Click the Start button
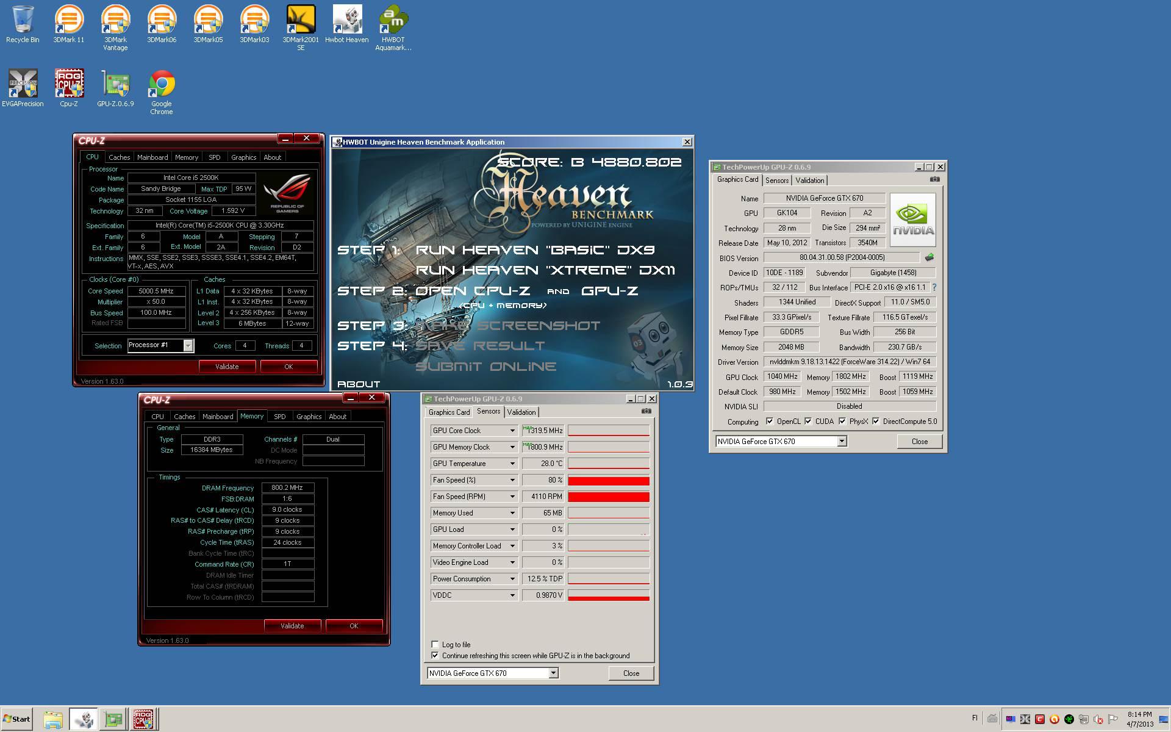This screenshot has width=1171, height=732. 16,719
